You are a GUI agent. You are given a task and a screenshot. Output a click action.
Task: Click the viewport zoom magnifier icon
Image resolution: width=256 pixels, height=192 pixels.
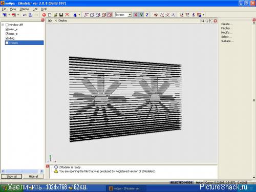coord(203,21)
